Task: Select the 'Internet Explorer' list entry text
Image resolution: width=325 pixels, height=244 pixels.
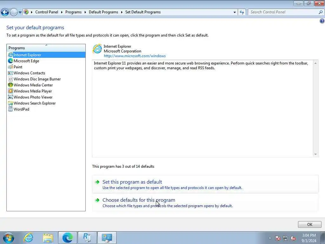Action: pos(27,55)
